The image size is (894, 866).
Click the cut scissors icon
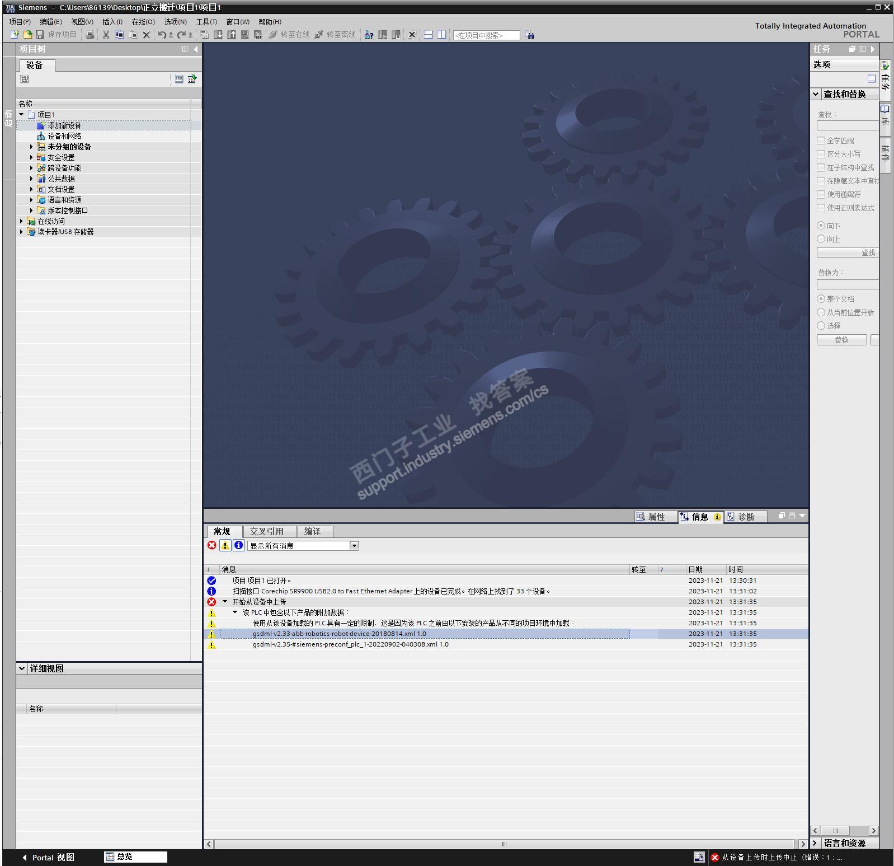click(x=106, y=35)
